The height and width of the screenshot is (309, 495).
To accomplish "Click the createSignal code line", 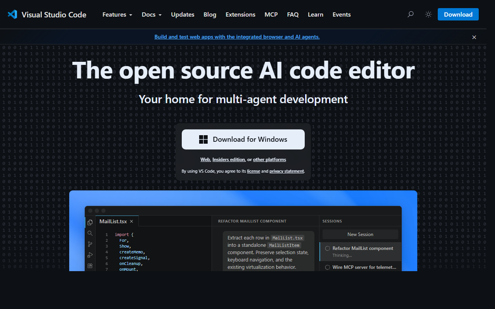I will tap(134, 258).
